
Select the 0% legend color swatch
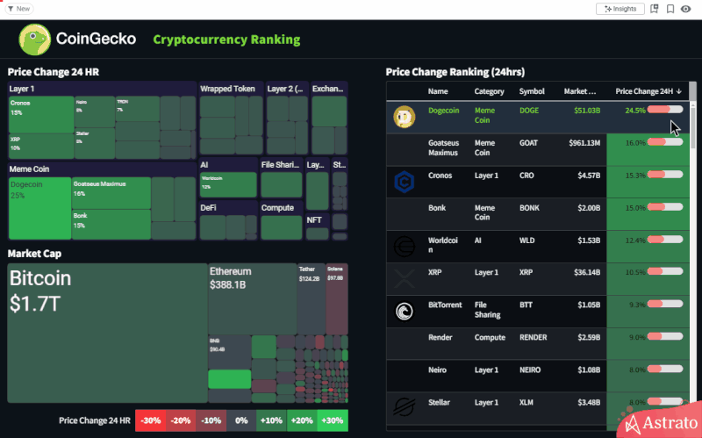click(x=241, y=420)
